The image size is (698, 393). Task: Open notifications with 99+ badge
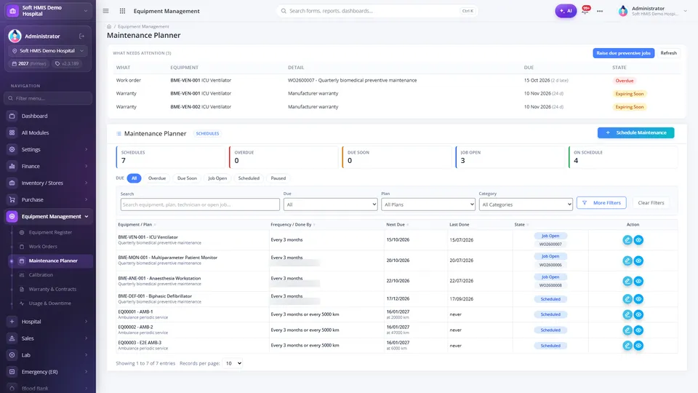[x=586, y=9]
